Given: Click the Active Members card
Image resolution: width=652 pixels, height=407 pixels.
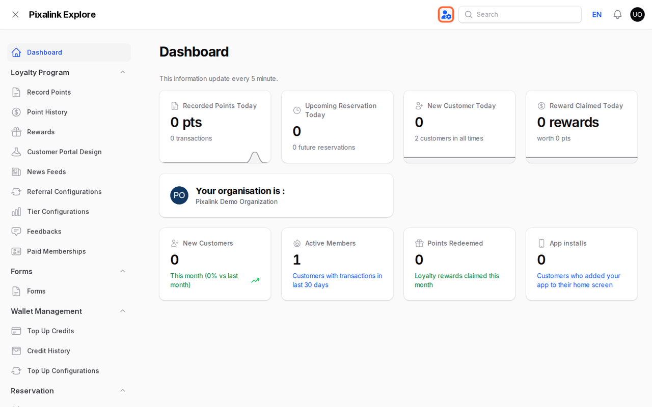Looking at the screenshot, I should pyautogui.click(x=337, y=264).
